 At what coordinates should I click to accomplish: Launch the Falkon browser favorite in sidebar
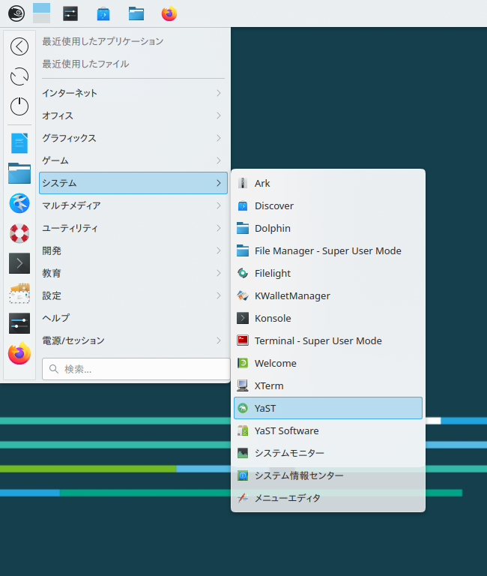tap(19, 203)
